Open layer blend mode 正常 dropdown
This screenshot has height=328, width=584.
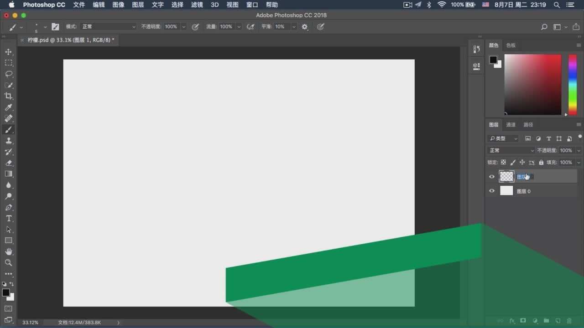pos(511,150)
